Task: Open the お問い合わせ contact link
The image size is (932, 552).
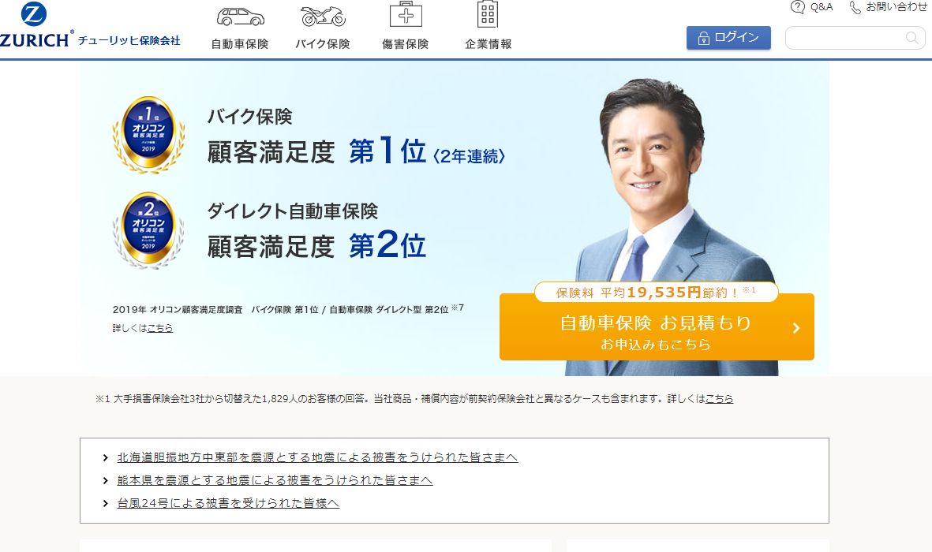Action: click(896, 7)
